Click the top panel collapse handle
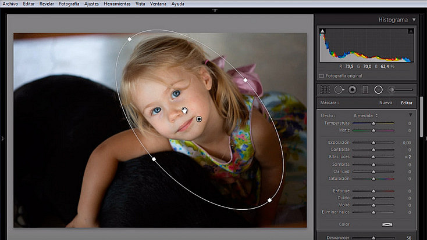This screenshot has height=240, width=427. tap(215, 10)
